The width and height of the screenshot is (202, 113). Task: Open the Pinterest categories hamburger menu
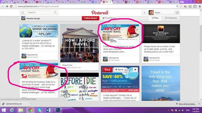tap(23, 13)
